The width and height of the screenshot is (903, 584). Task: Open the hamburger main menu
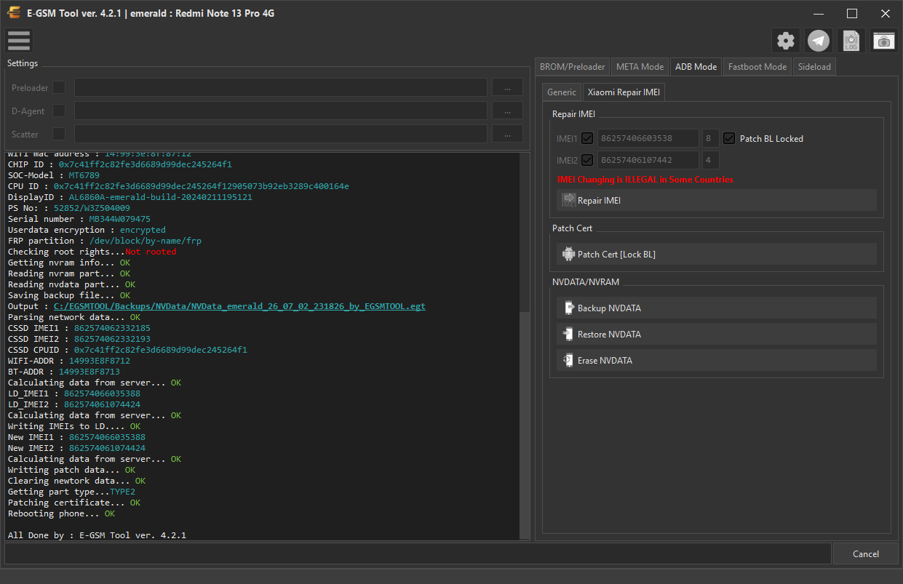click(19, 41)
